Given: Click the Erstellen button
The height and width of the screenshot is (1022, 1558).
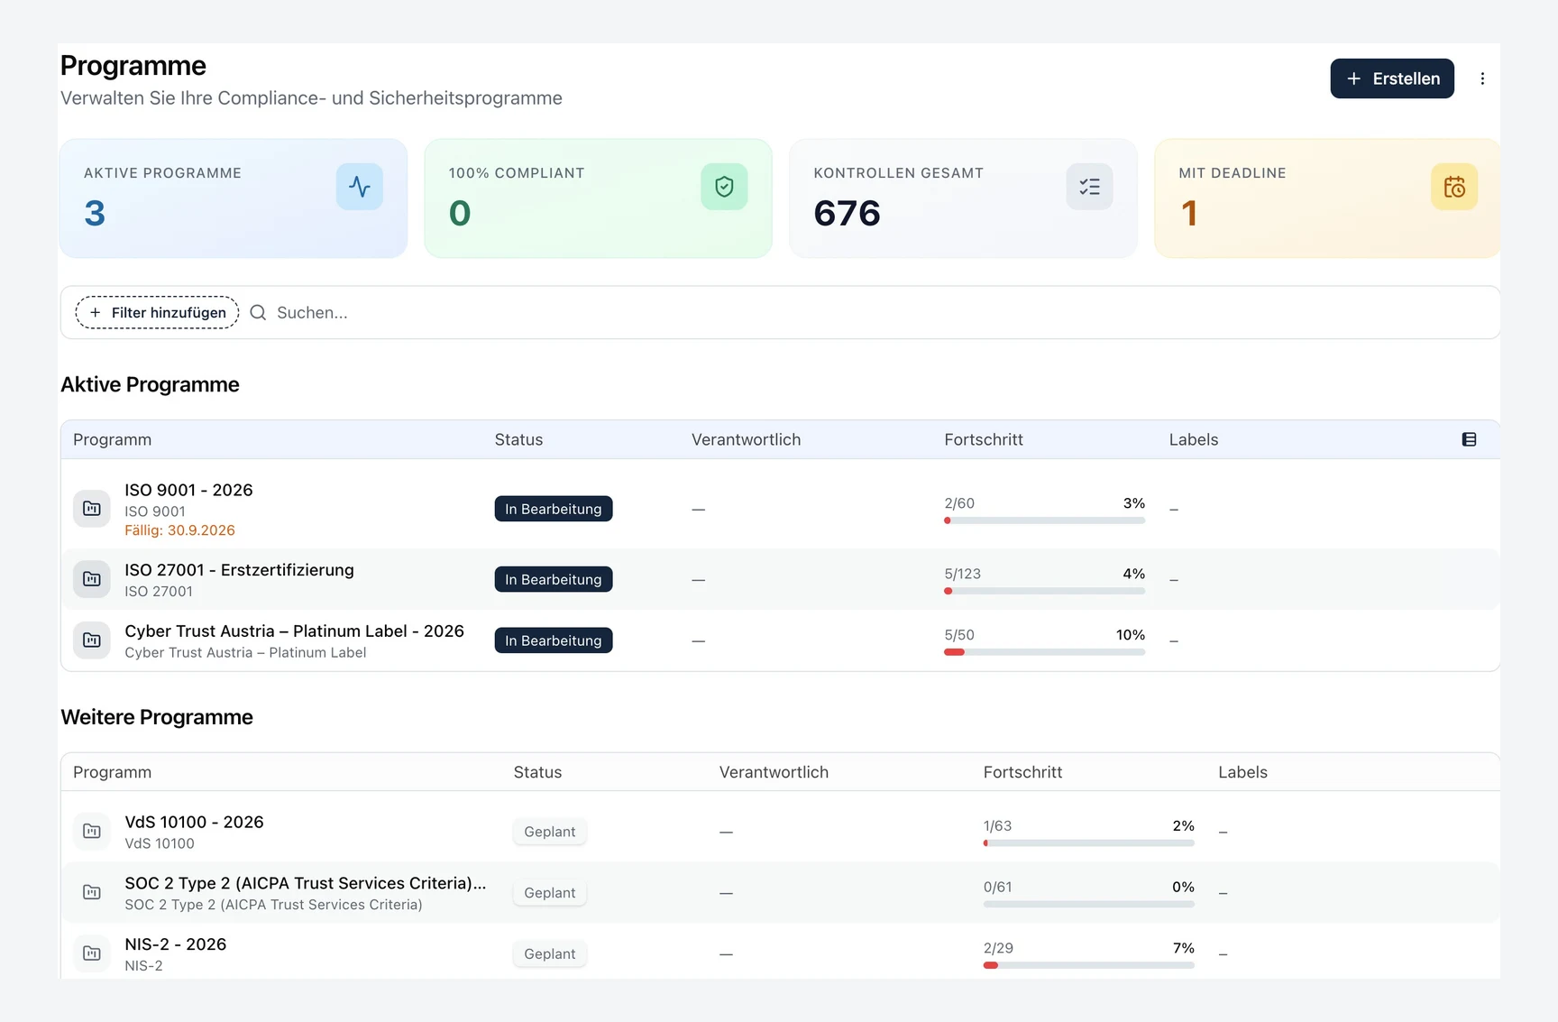Looking at the screenshot, I should click(x=1391, y=78).
